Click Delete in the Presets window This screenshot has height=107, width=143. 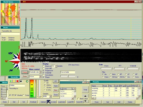point(130,102)
